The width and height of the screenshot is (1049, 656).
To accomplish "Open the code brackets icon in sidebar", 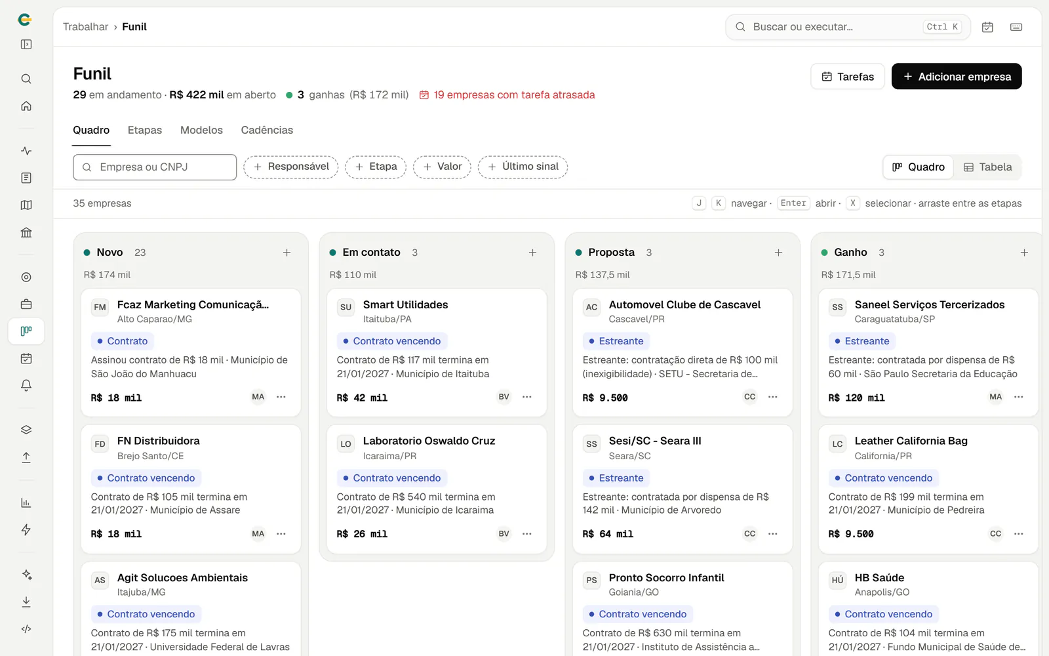I will click(26, 629).
